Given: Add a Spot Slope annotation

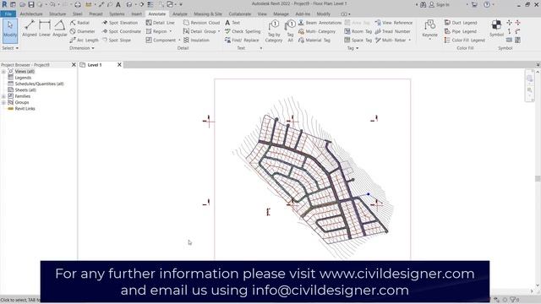Looking at the screenshot, I should [117, 41].
